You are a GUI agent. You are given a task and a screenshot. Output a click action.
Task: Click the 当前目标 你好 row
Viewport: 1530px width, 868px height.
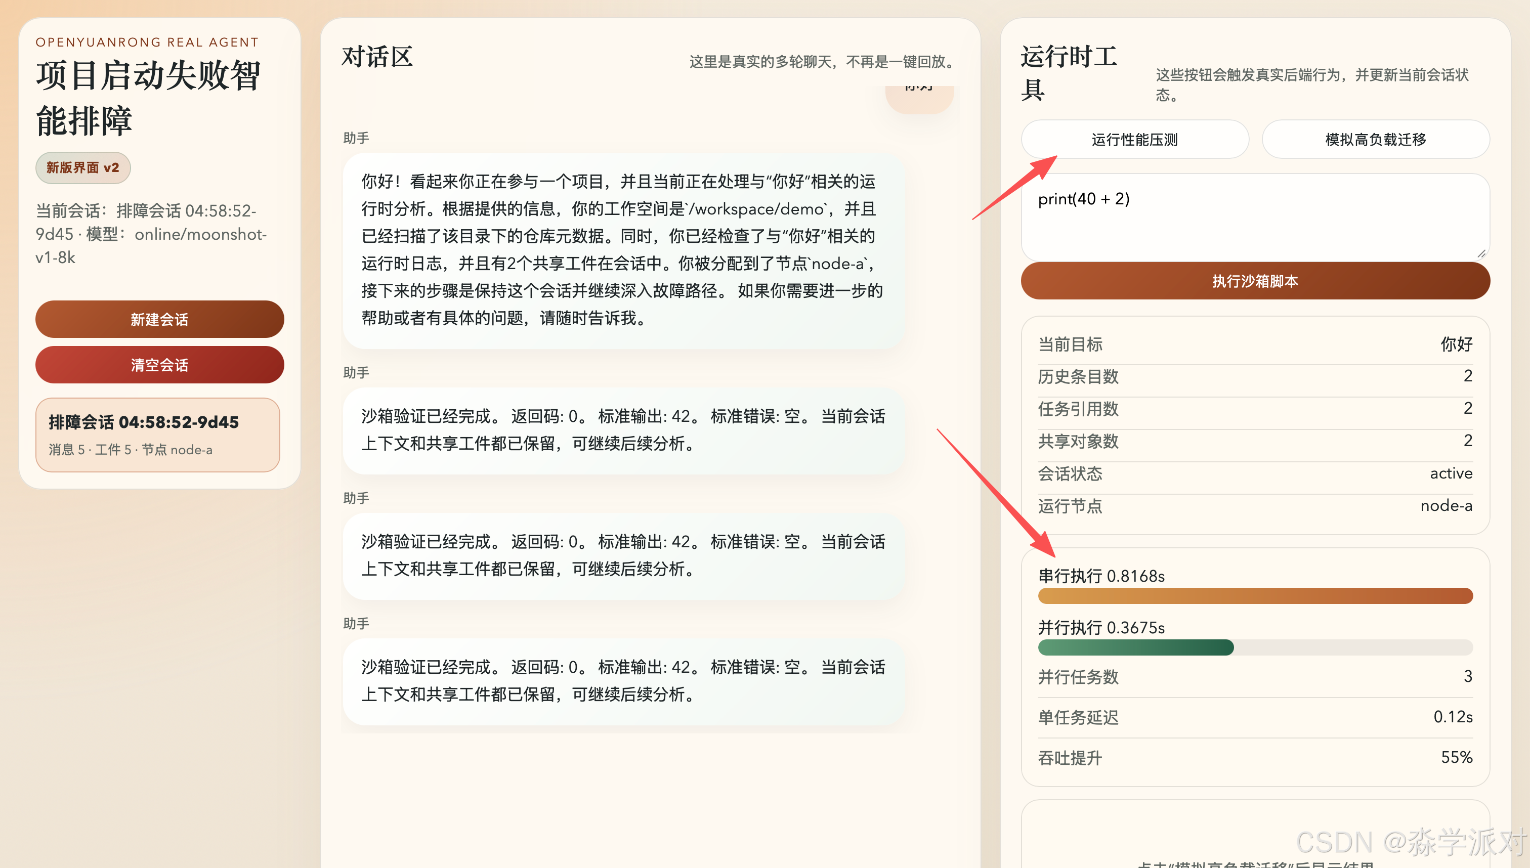click(1255, 344)
